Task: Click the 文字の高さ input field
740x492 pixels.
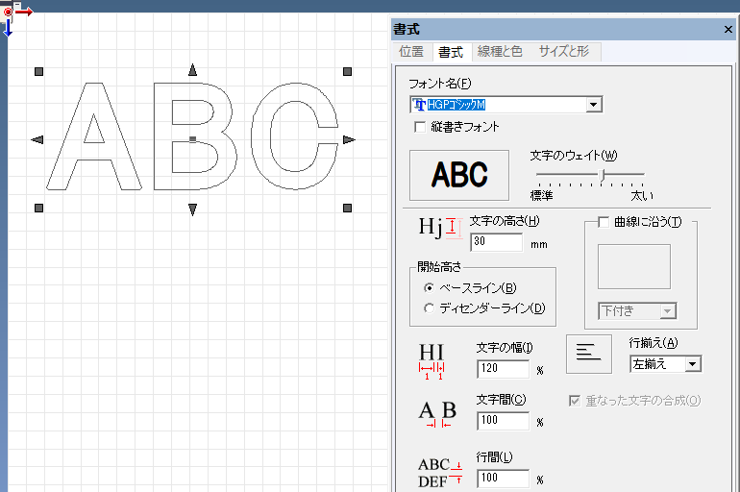Action: tap(497, 242)
